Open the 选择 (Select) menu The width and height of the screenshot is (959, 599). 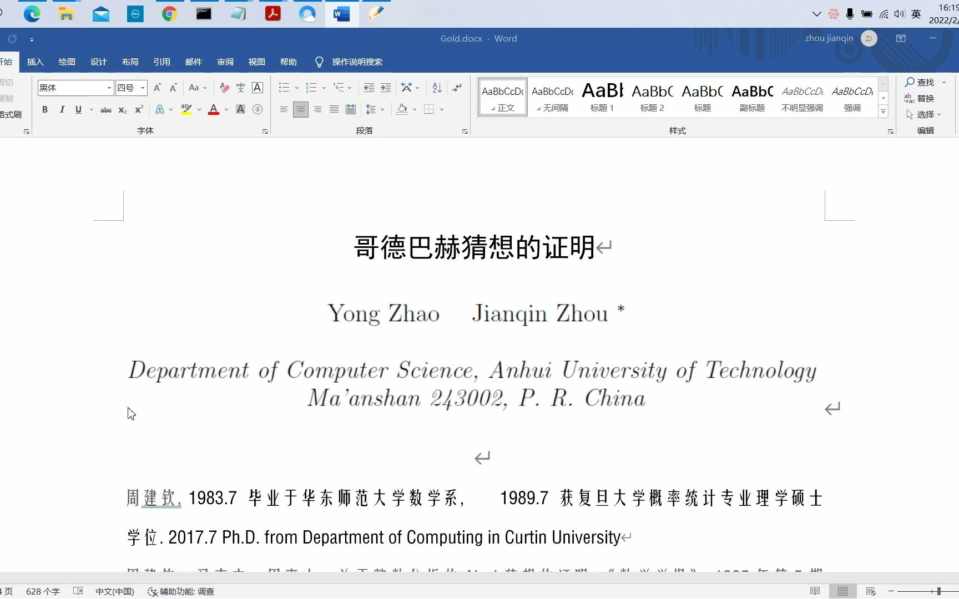point(923,114)
